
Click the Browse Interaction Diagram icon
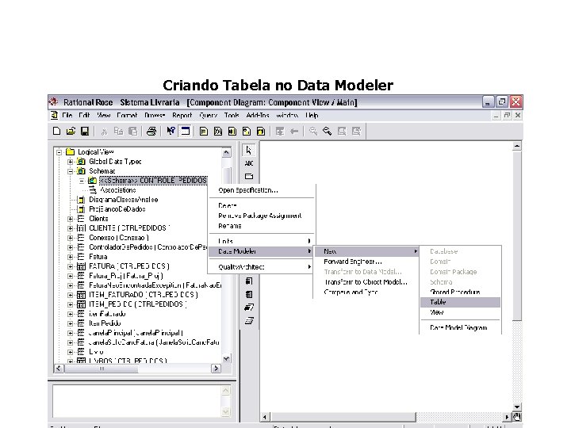coord(218,132)
